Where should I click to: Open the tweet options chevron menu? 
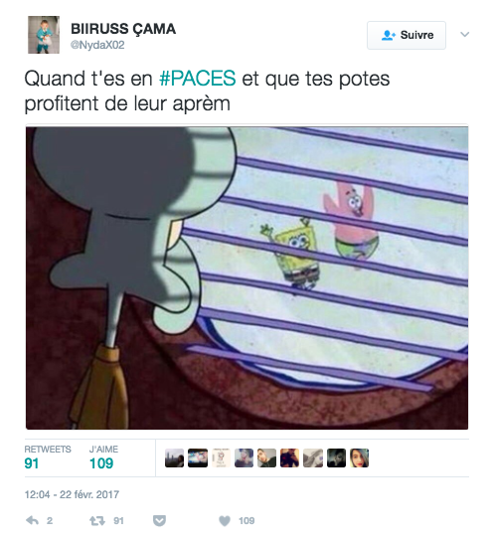(x=465, y=34)
